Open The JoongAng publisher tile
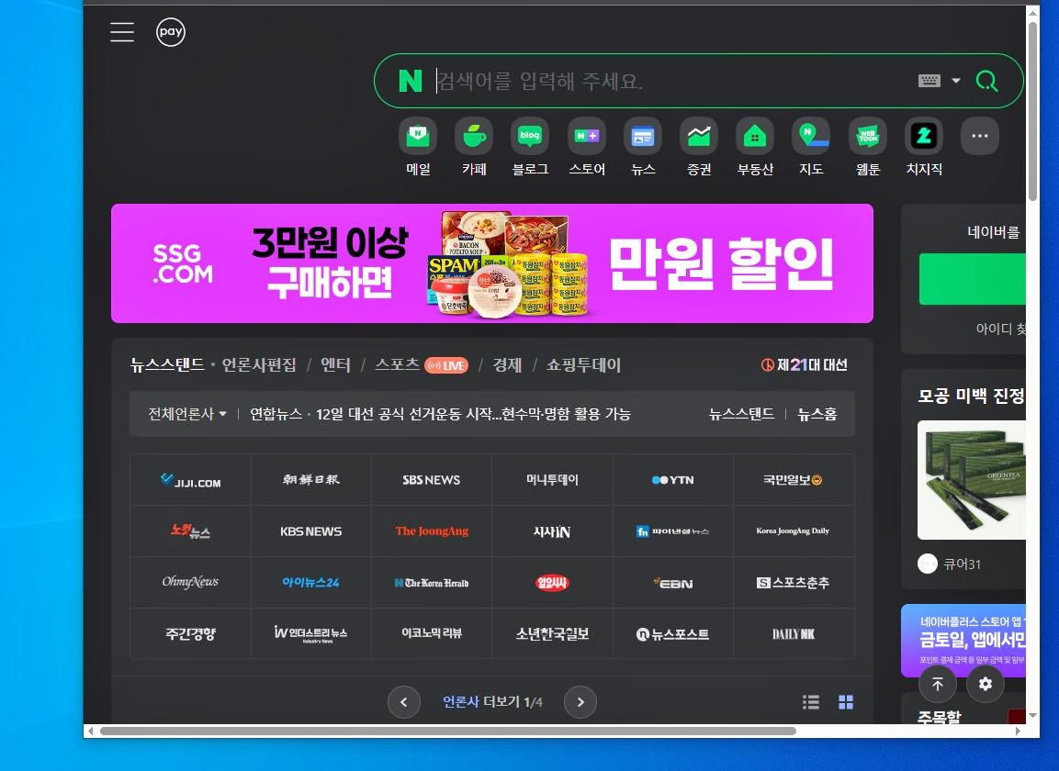The width and height of the screenshot is (1059, 771). click(x=432, y=531)
